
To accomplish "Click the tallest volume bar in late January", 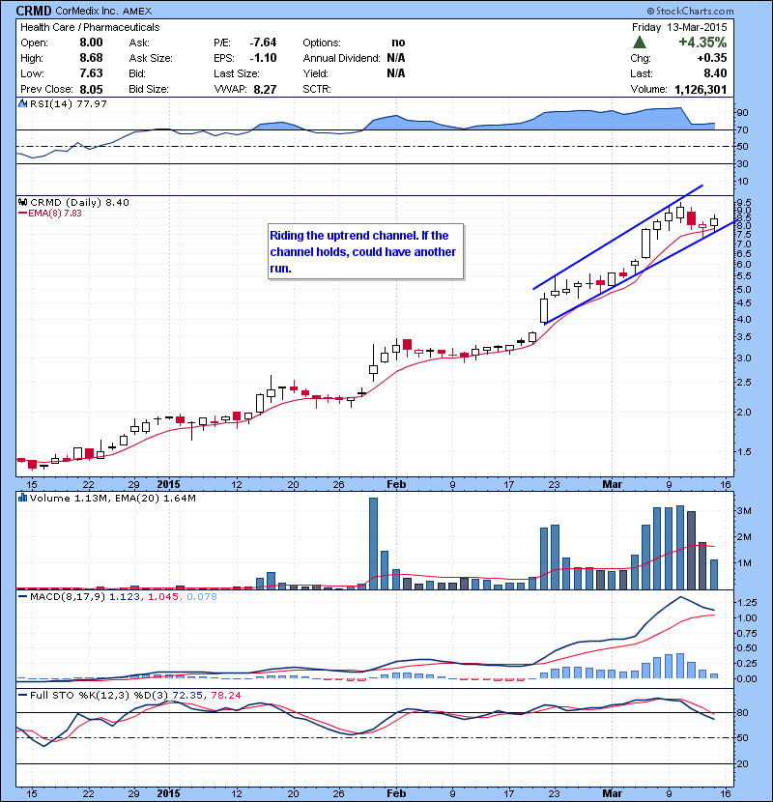I will click(x=373, y=544).
